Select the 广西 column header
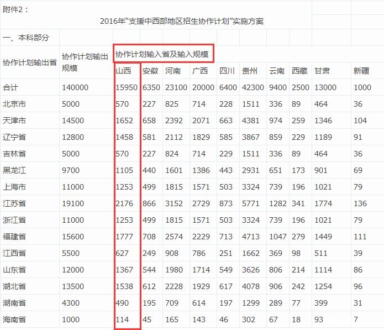This screenshot has height=330, width=384. coord(200,71)
